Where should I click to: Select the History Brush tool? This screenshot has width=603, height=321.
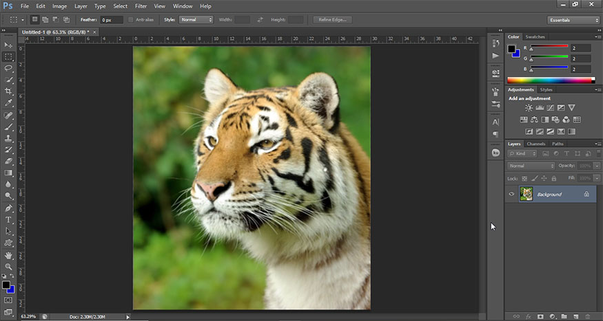click(x=8, y=150)
